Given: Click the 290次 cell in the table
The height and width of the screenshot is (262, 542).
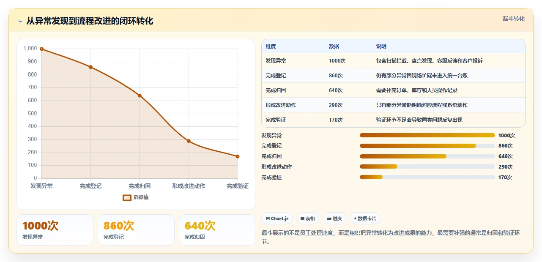Looking at the screenshot, I should pos(336,105).
